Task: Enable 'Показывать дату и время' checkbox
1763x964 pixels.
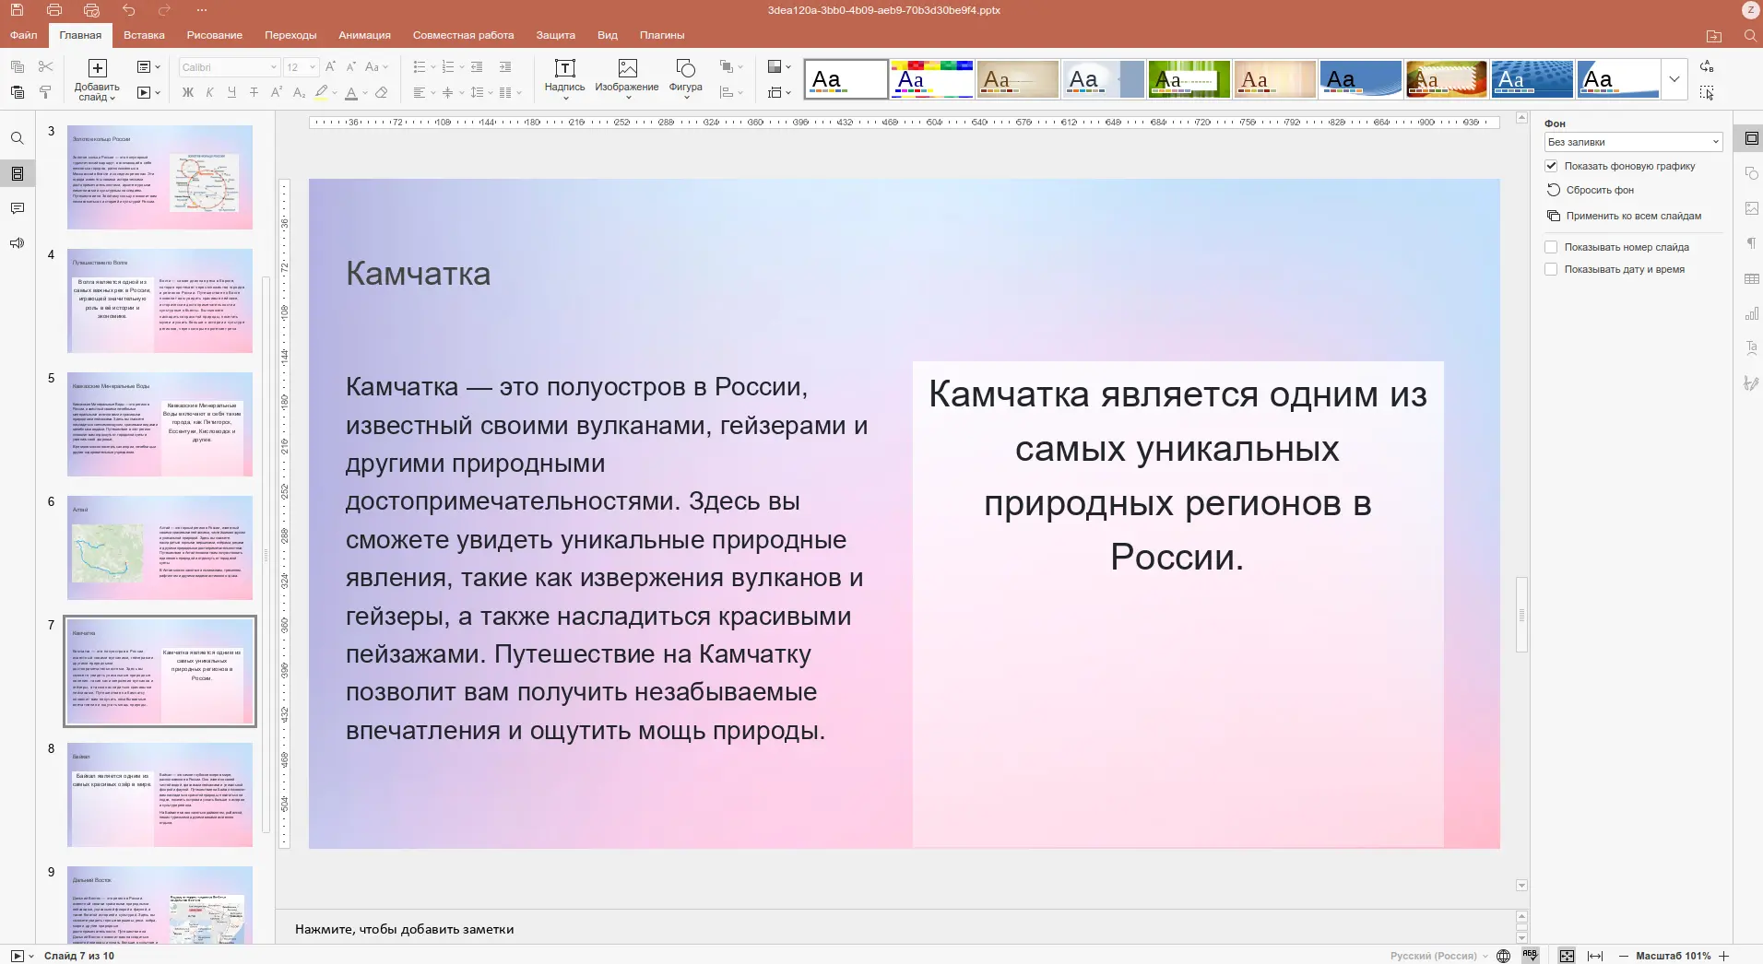Action: point(1552,268)
